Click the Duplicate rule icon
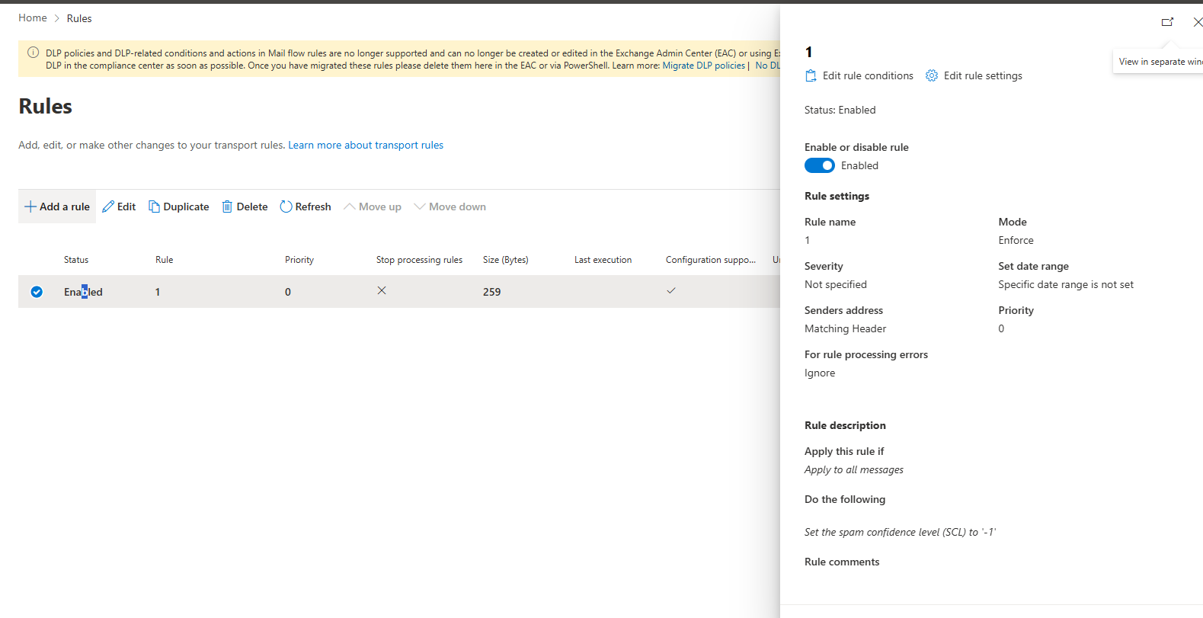1203x618 pixels. tap(154, 207)
